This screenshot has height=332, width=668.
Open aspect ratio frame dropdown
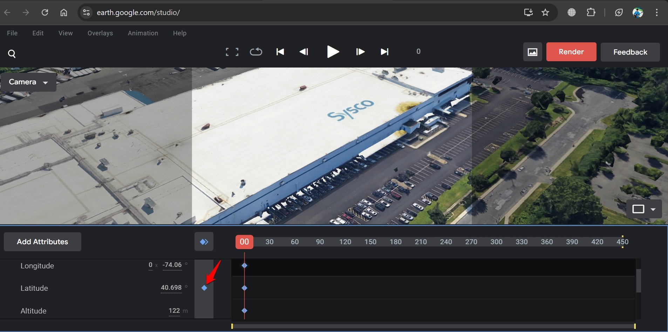click(x=644, y=209)
